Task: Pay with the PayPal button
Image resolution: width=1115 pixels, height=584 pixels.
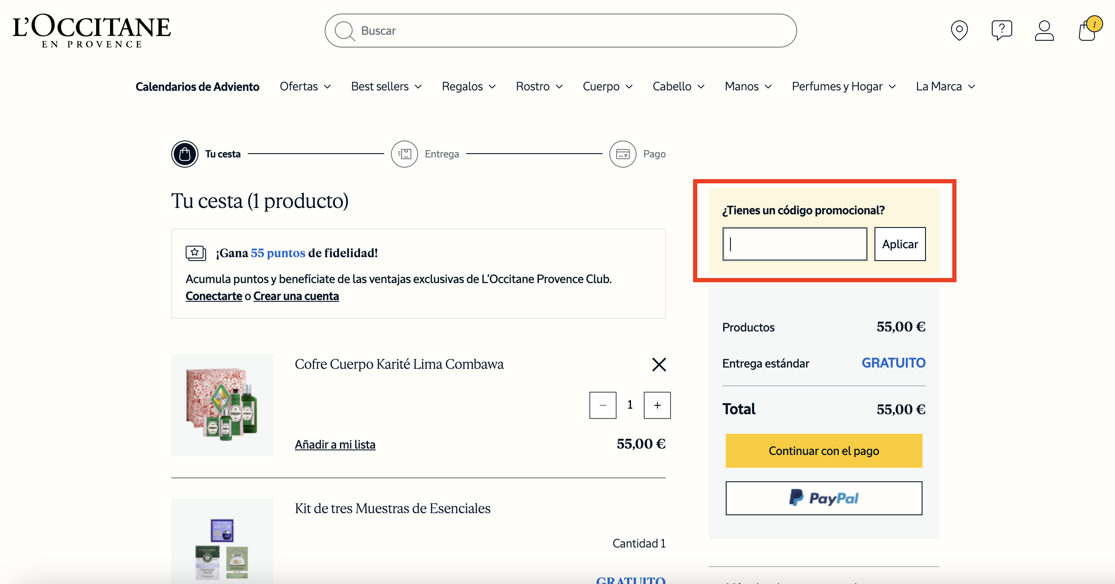Action: coord(824,498)
